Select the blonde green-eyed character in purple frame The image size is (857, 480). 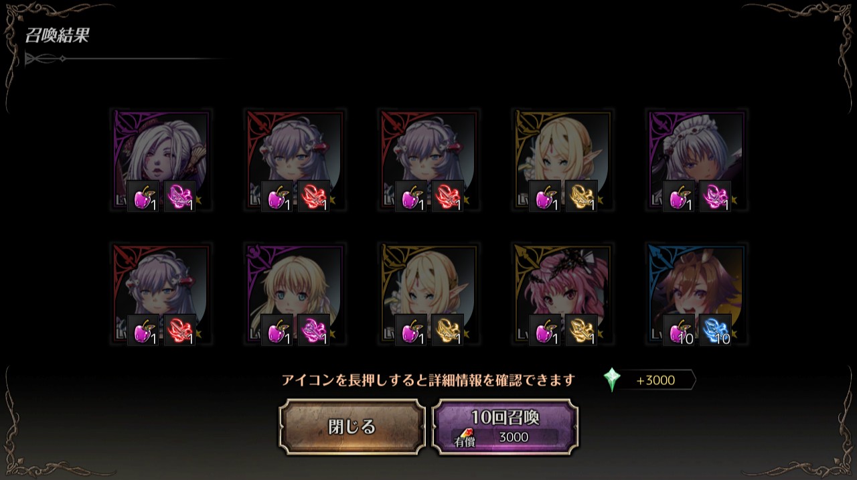click(x=295, y=294)
